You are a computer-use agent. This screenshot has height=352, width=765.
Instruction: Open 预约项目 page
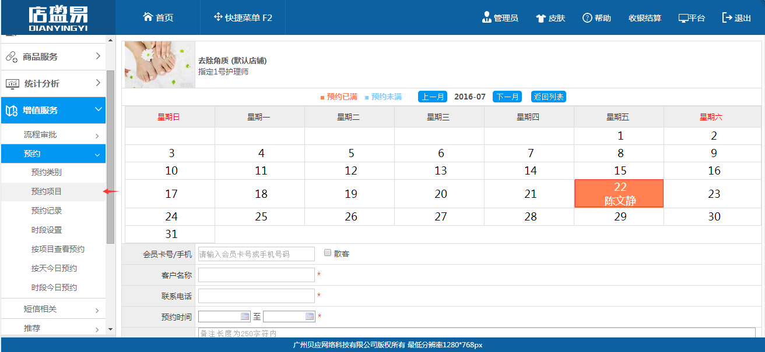47,191
